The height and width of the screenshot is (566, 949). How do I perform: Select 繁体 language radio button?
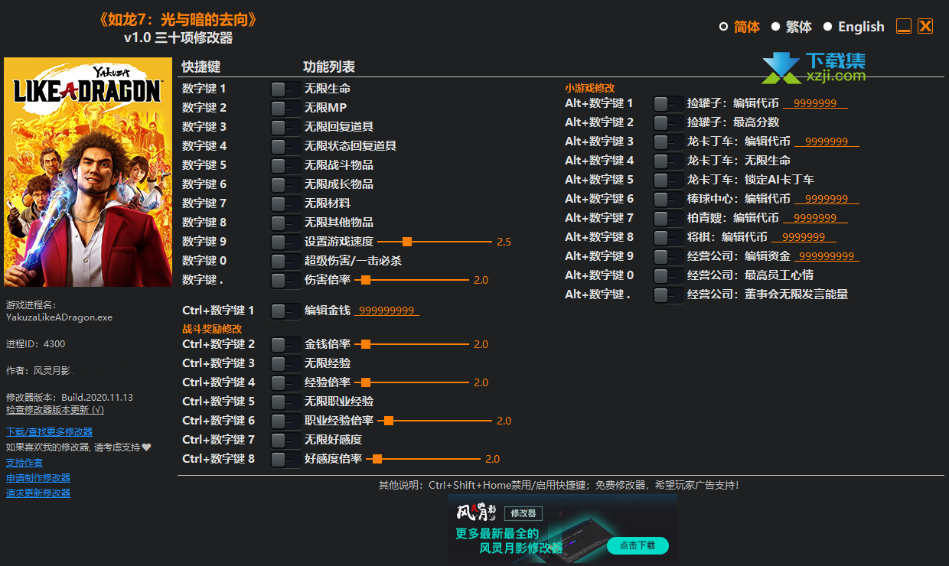[775, 27]
